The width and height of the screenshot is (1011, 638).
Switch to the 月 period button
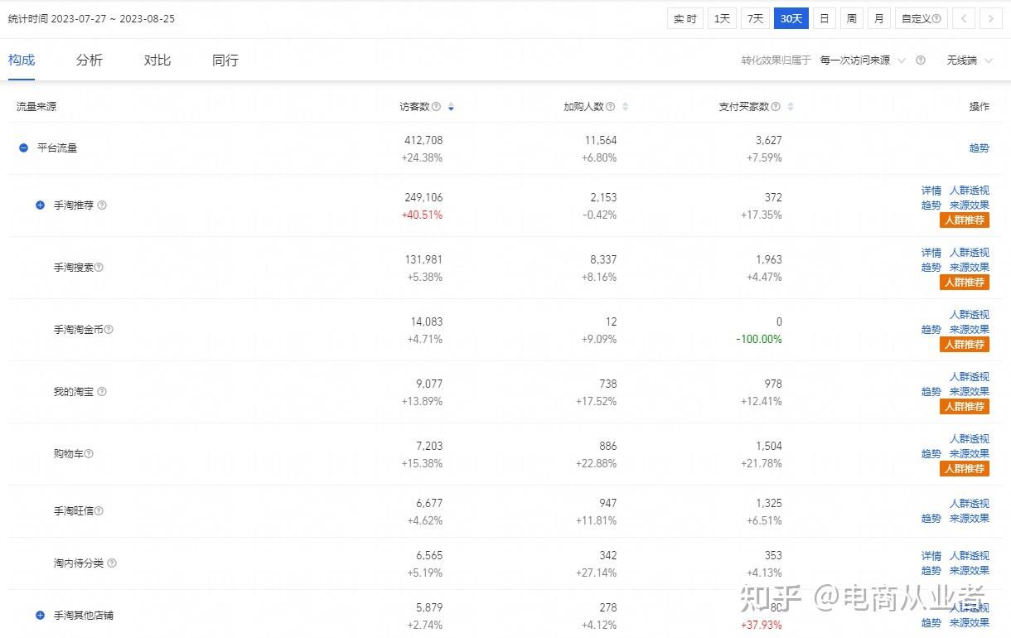click(x=878, y=18)
